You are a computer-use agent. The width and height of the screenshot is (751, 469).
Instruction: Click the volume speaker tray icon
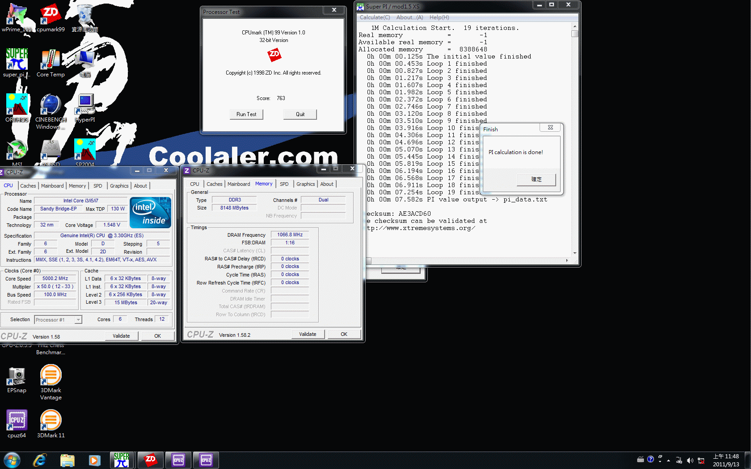[x=690, y=460]
